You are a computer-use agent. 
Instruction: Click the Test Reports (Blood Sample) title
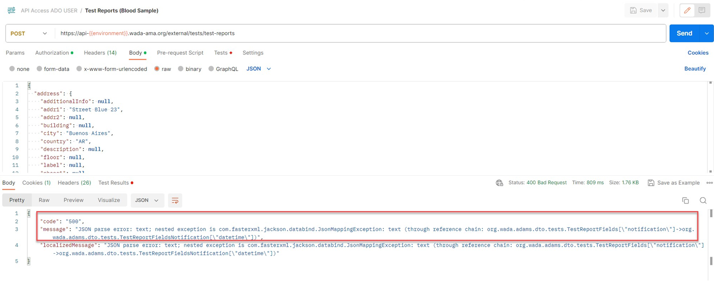click(122, 10)
